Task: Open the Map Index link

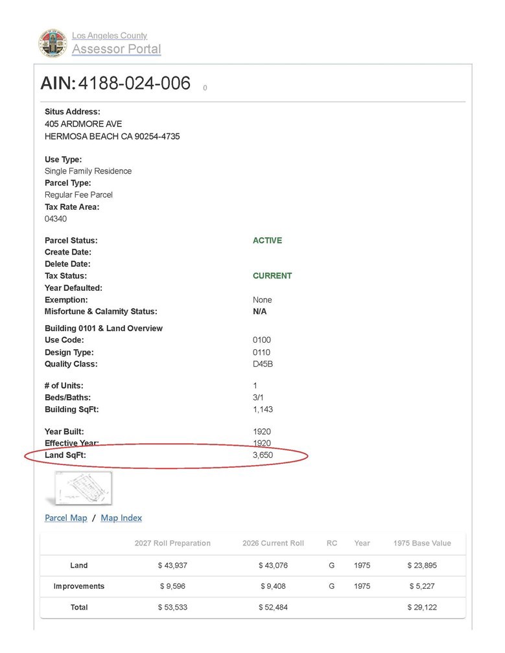Action: 121,518
